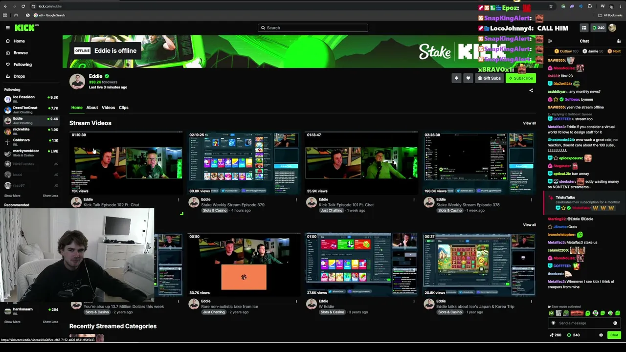
Task: Expand Following list with Show More
Action: (x=12, y=196)
